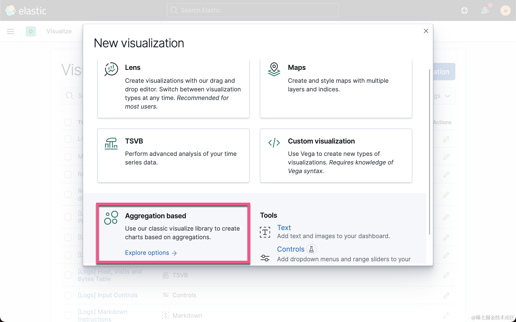Click the Text tool icon
The width and height of the screenshot is (516, 322).
265,232
